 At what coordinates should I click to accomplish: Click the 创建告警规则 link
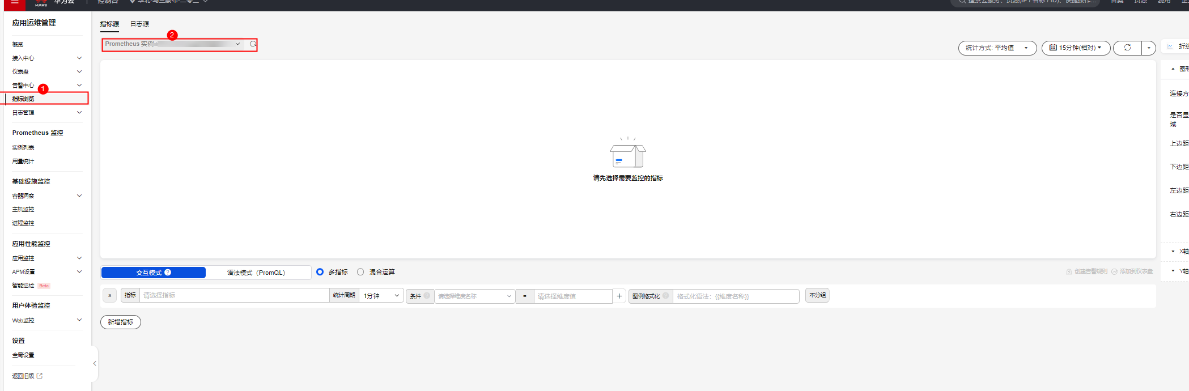click(x=1090, y=272)
